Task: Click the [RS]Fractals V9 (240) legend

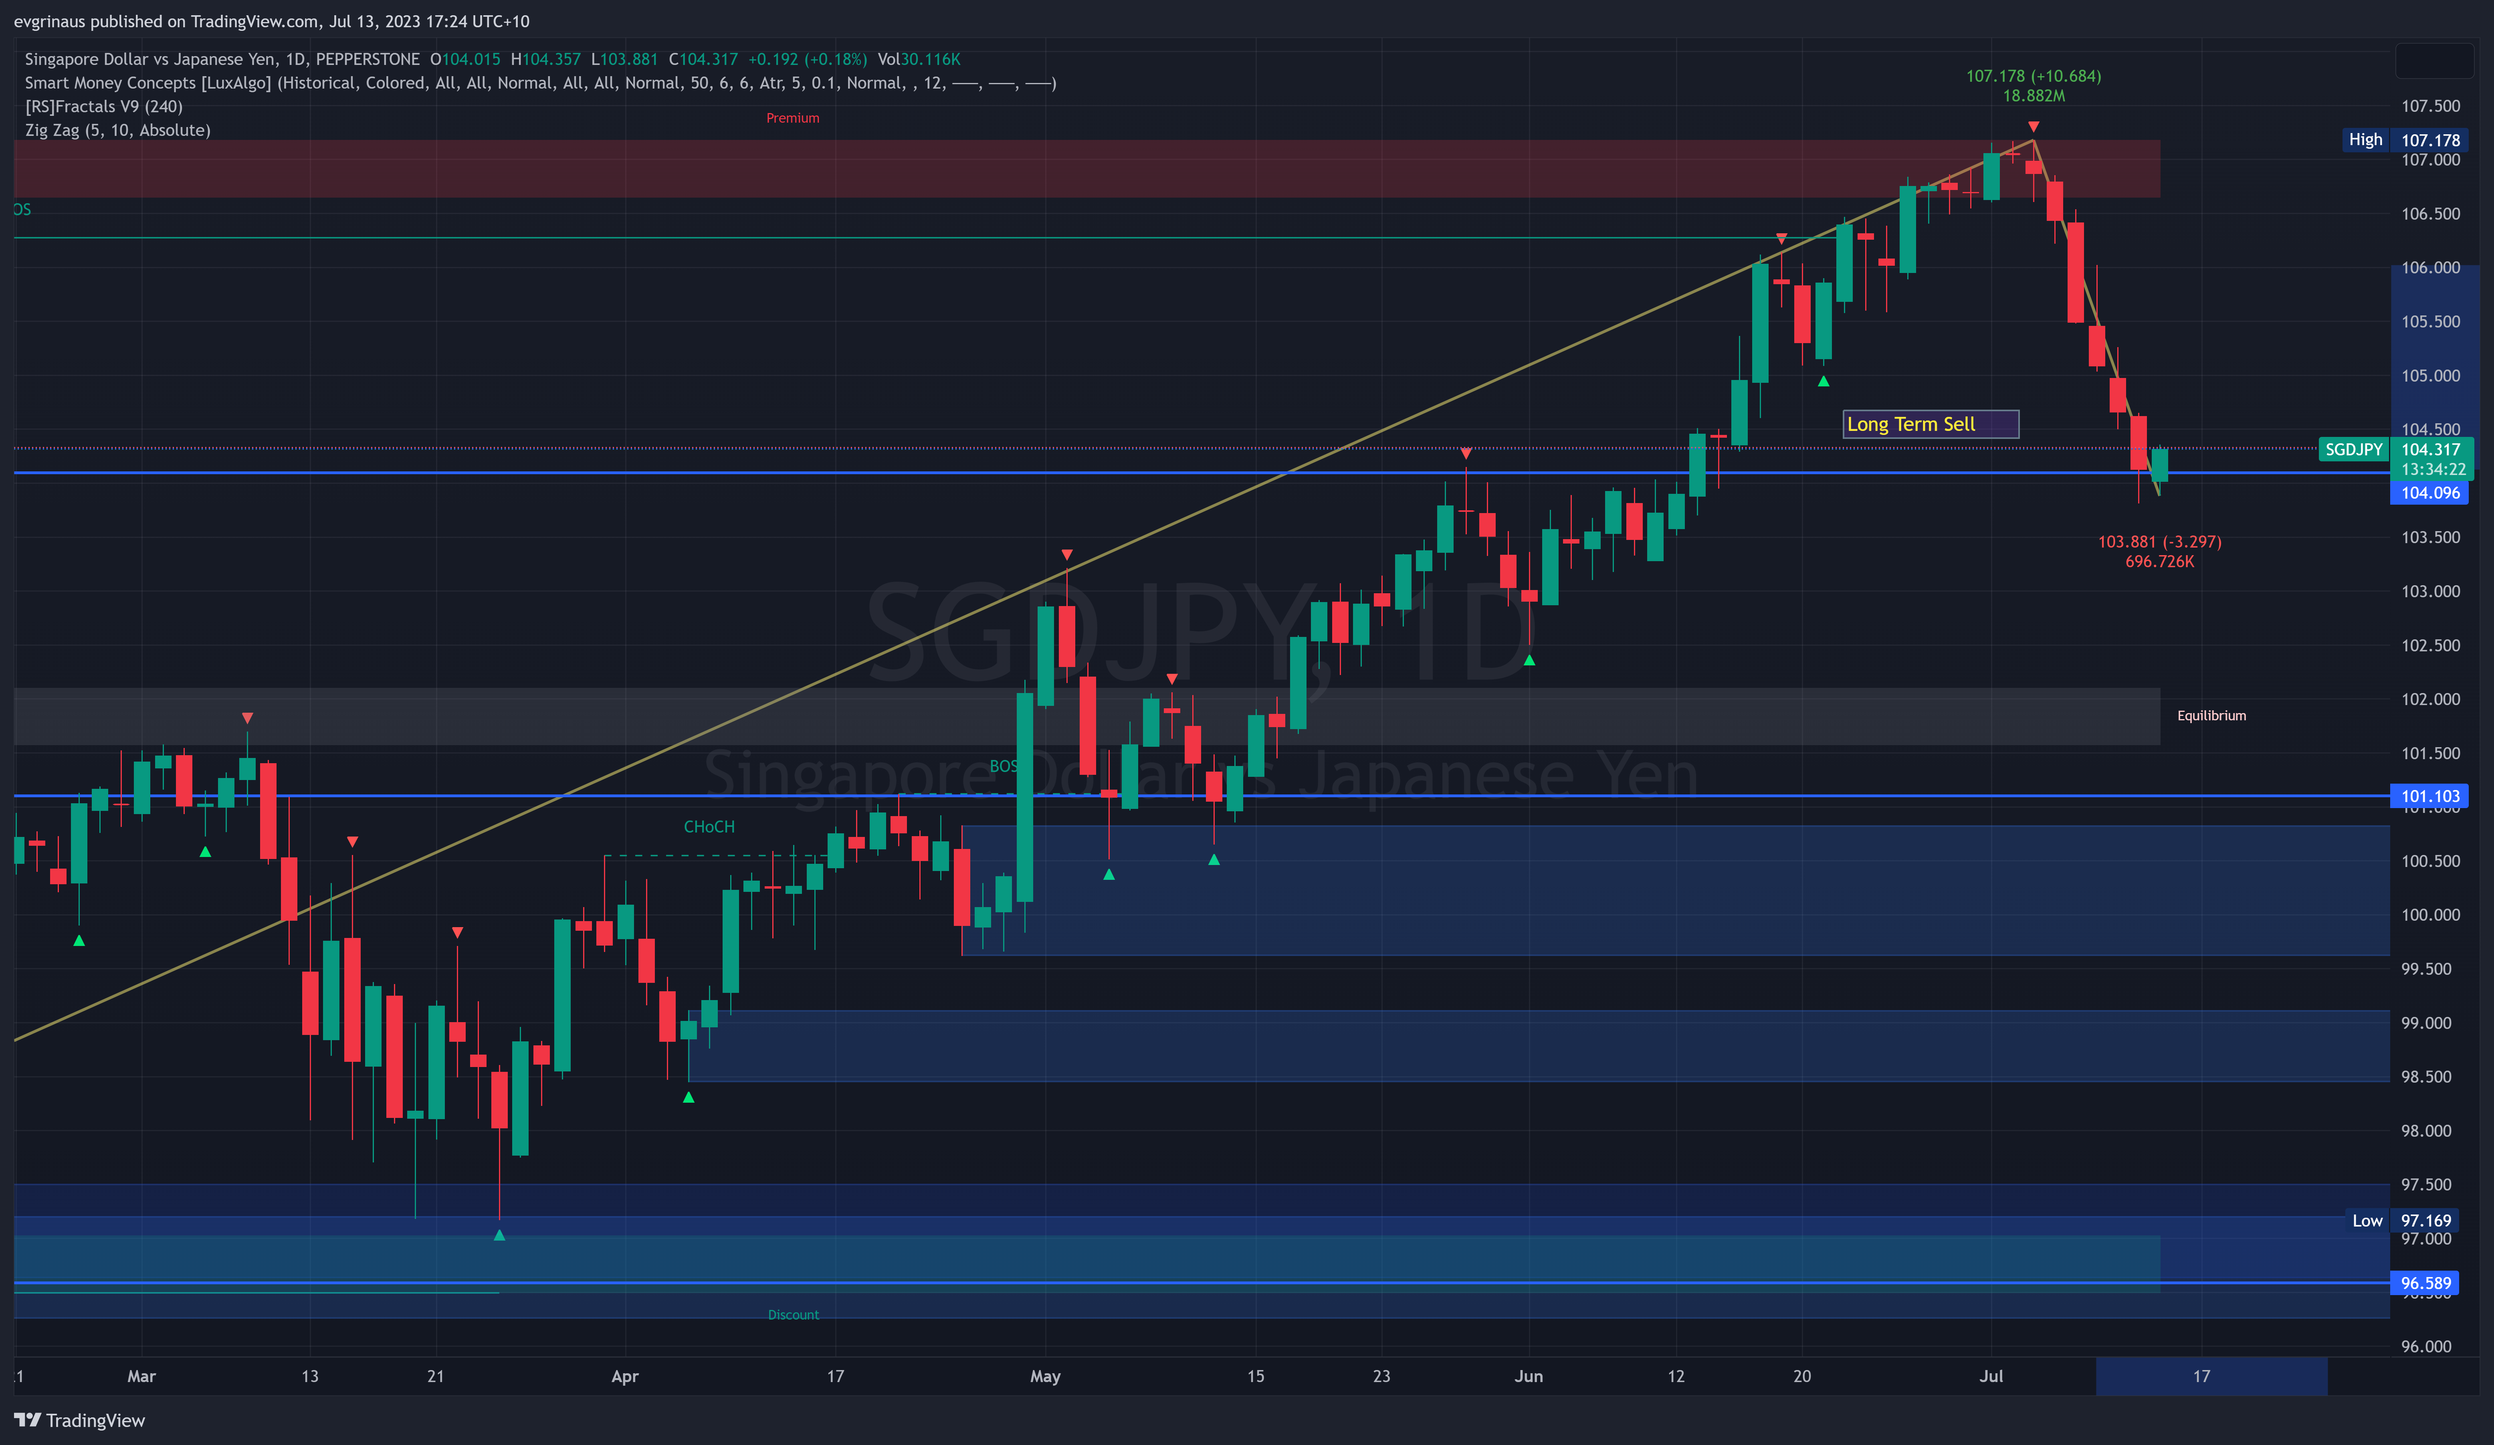Action: tap(104, 107)
